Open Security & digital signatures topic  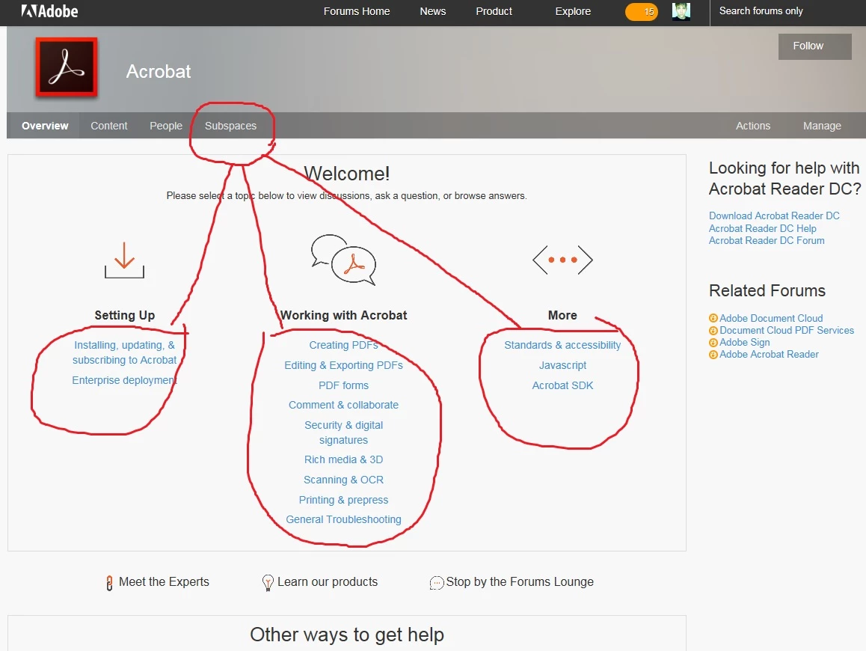coord(343,433)
